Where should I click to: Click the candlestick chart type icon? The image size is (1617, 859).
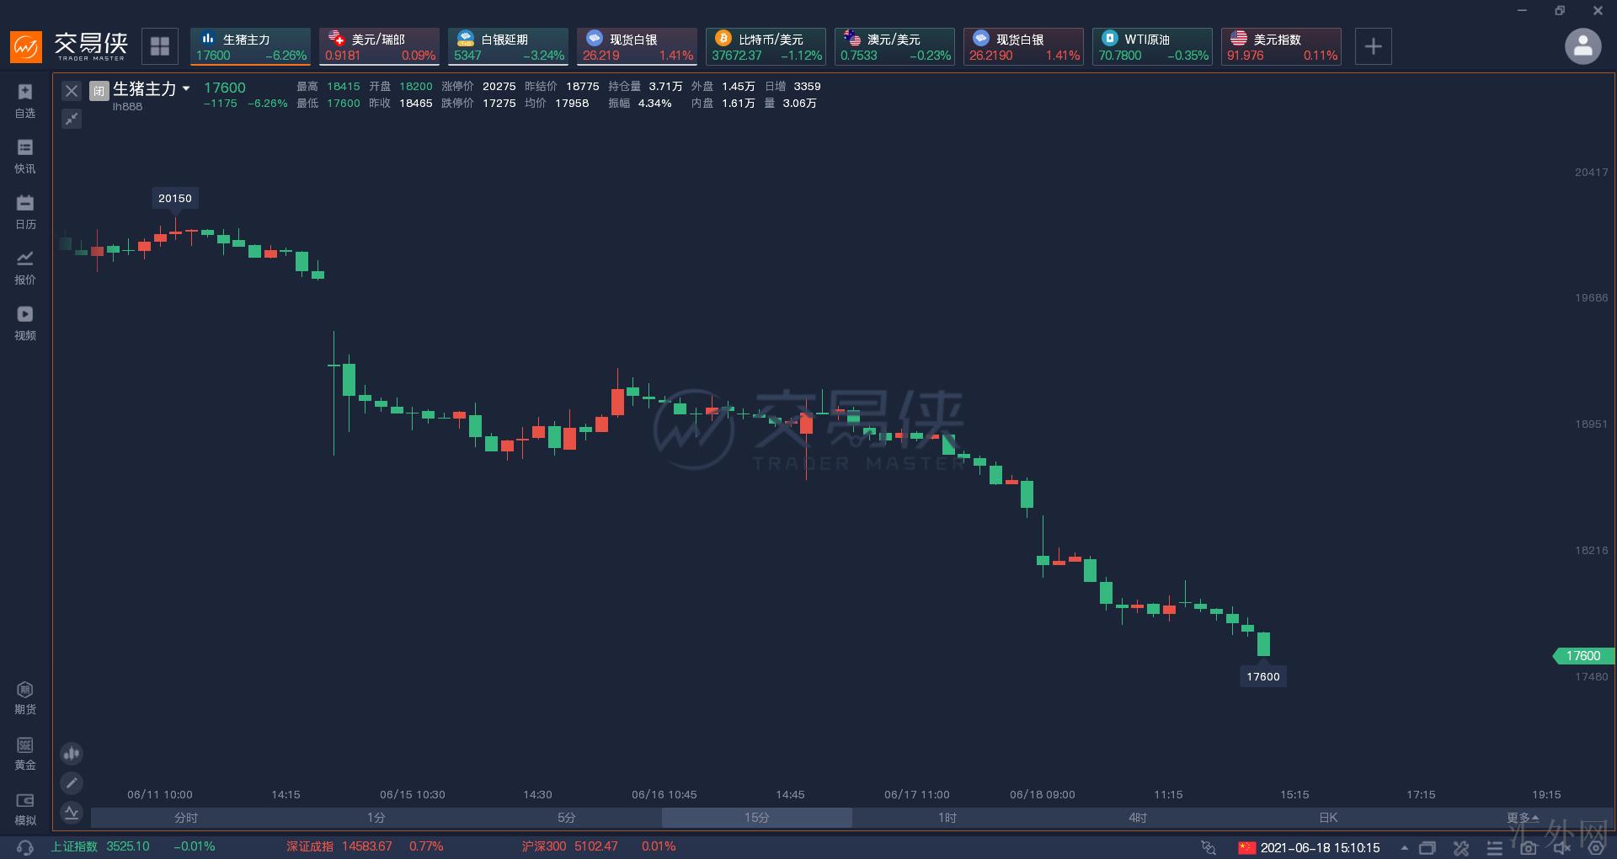pyautogui.click(x=72, y=754)
